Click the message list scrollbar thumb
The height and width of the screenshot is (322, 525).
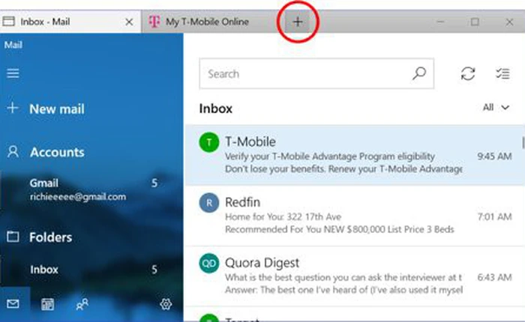click(523, 142)
